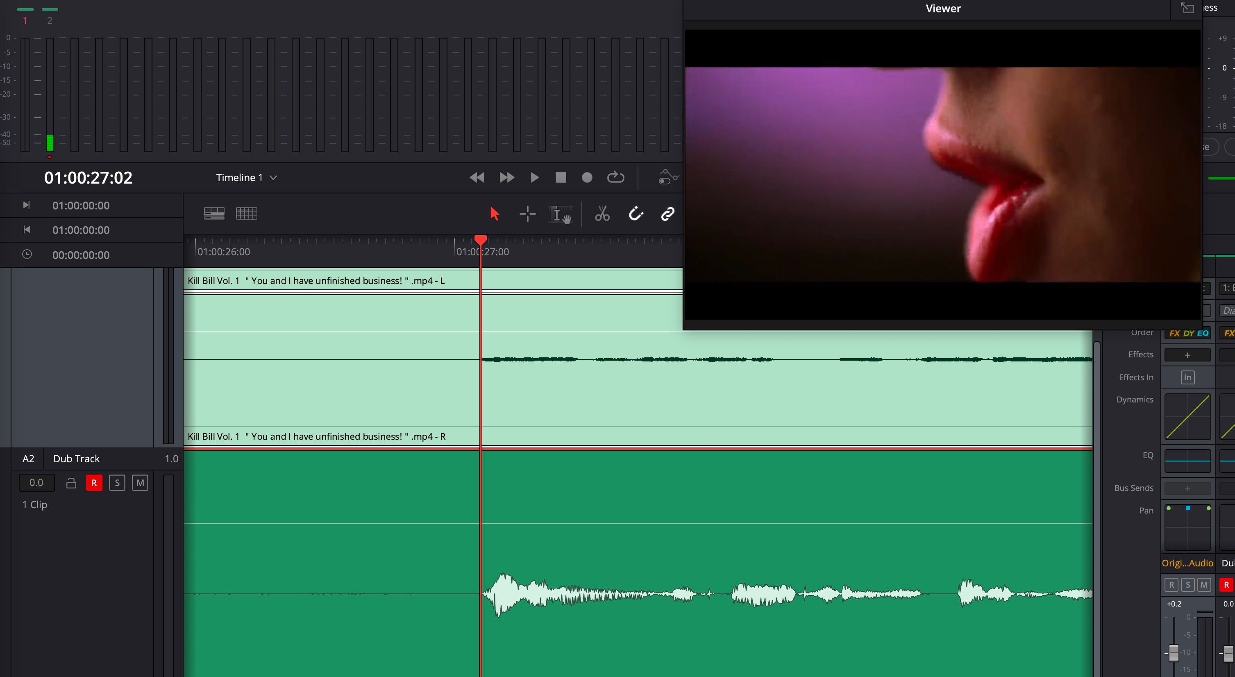Toggle Record mode on A2 track

coord(93,482)
